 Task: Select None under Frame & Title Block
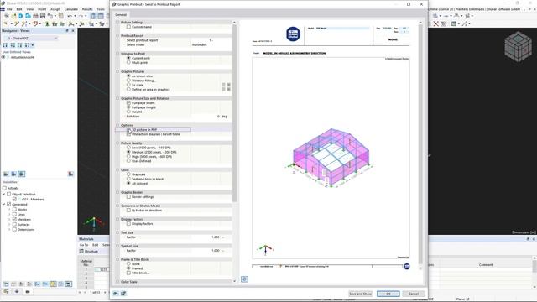pyautogui.click(x=128, y=264)
